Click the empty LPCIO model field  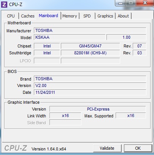pyautogui.click(x=90, y=61)
